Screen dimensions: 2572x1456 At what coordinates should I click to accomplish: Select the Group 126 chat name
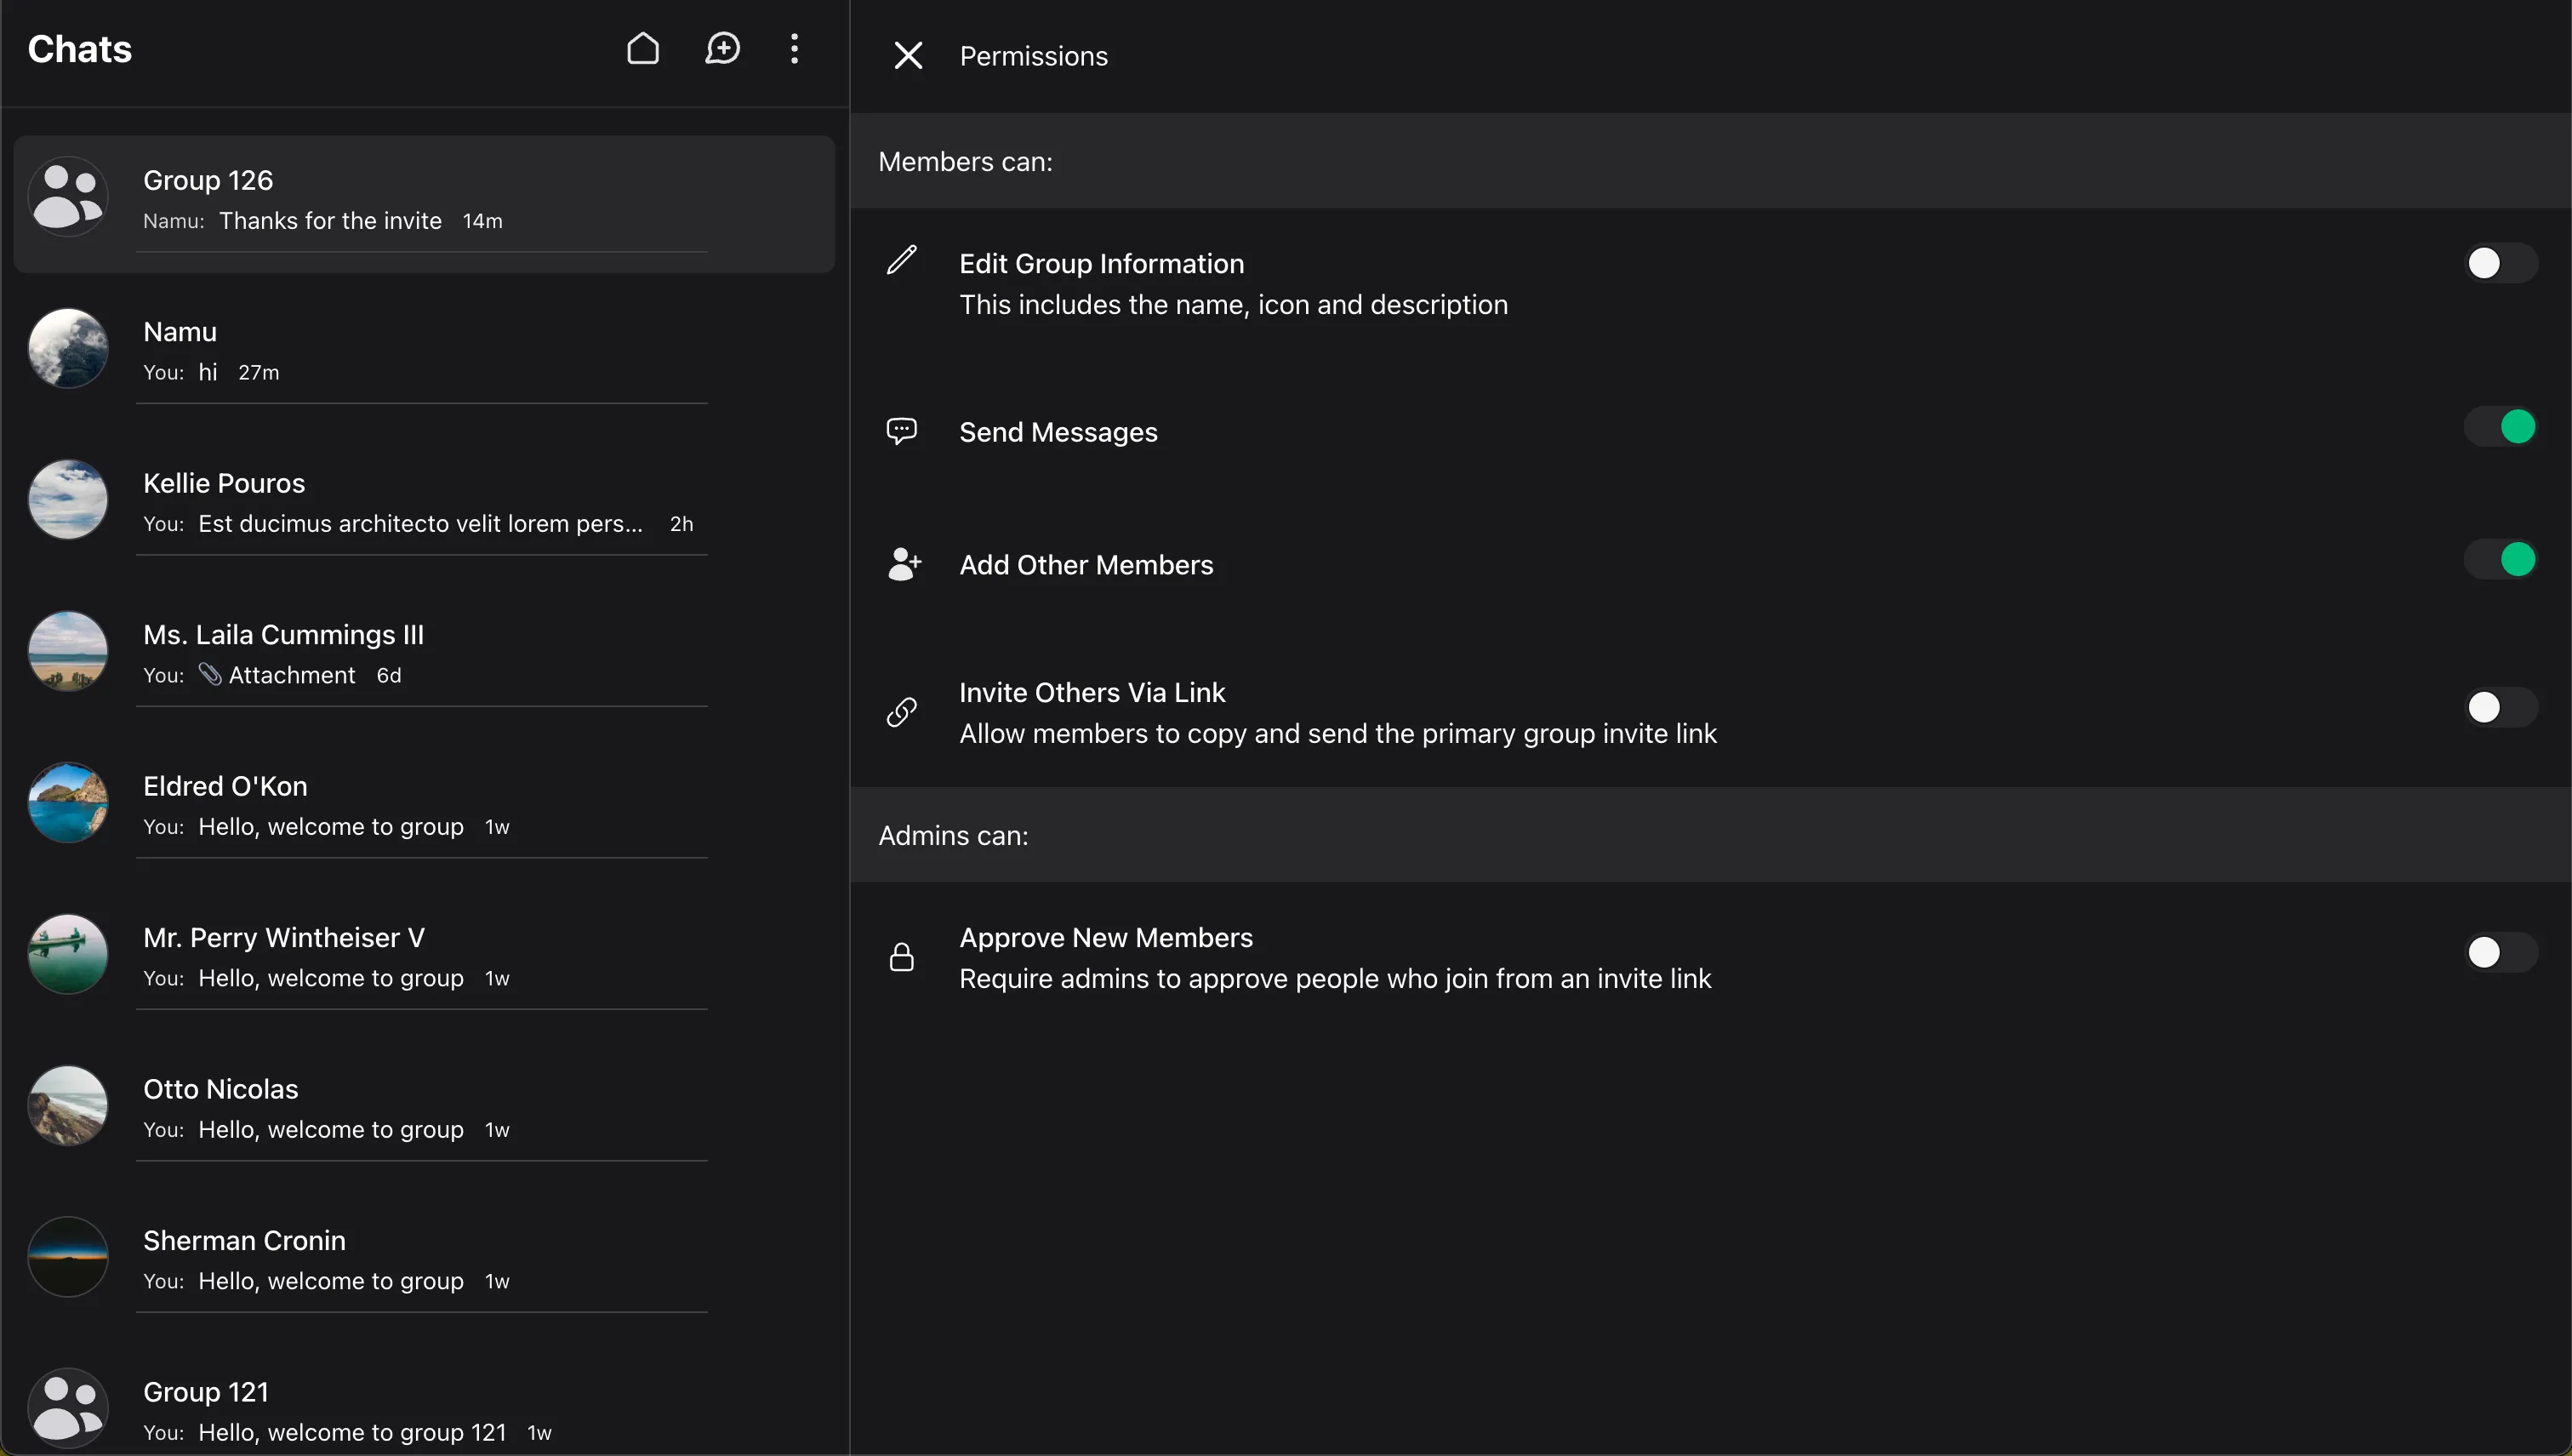pos(208,180)
